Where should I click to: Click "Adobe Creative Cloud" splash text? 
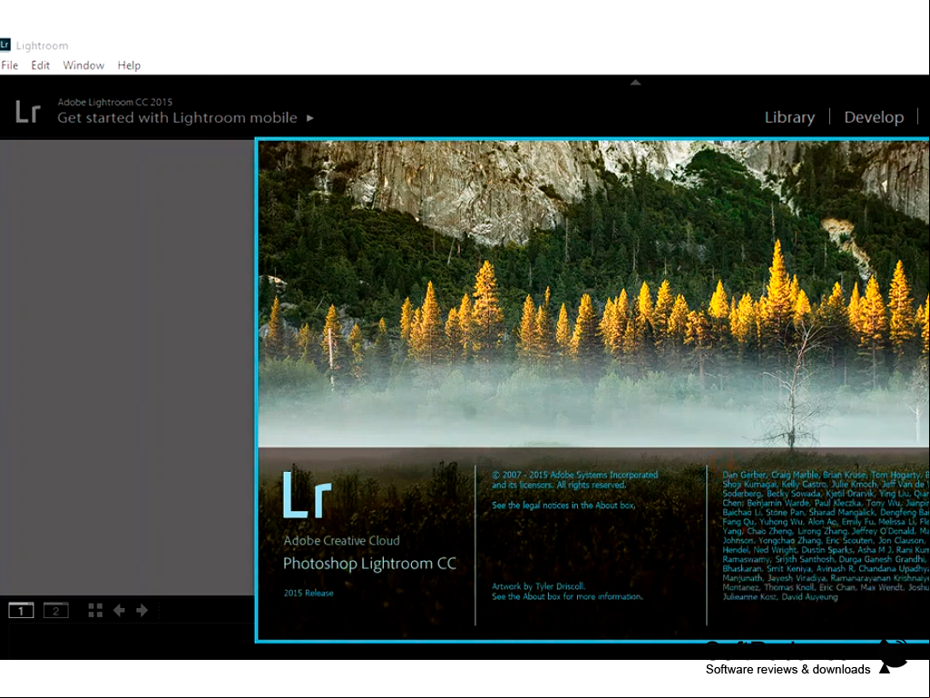[342, 541]
